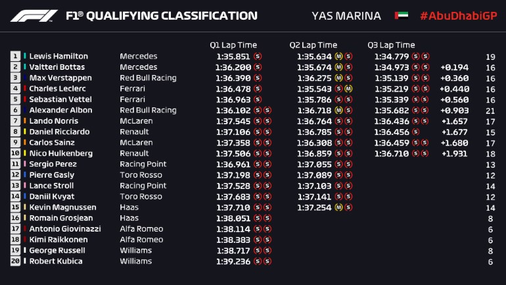This screenshot has height=285, width=506.
Task: Click position number 20 box
Action: click(15, 261)
